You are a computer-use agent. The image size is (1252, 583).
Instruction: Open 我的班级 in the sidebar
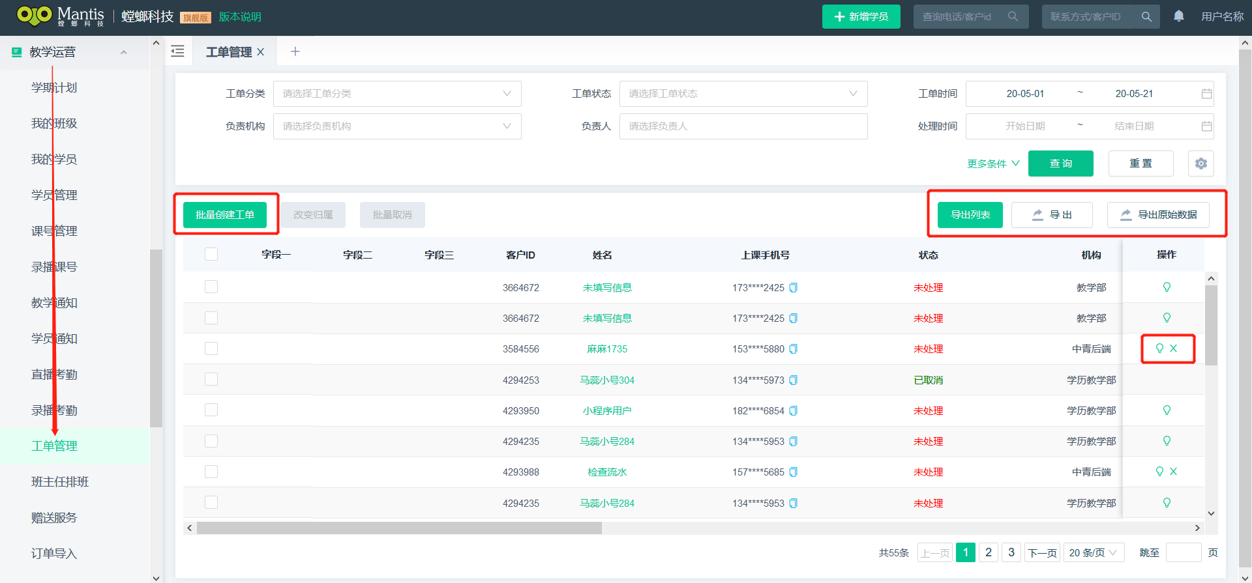click(54, 124)
